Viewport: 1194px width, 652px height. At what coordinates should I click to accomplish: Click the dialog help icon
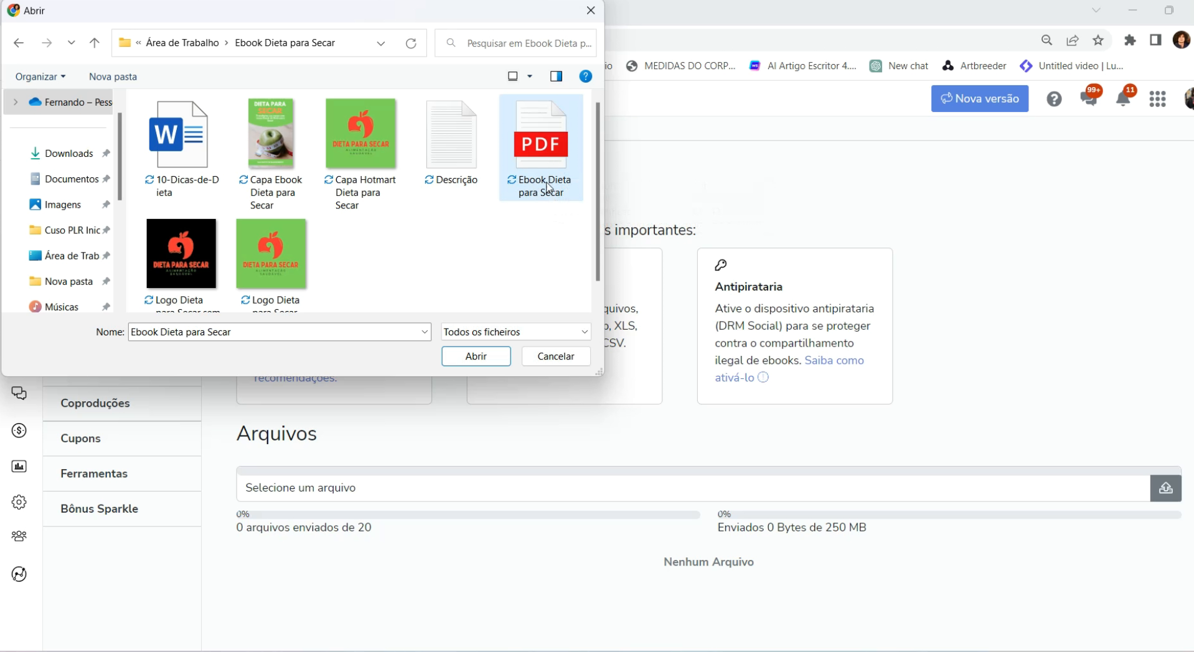click(585, 77)
